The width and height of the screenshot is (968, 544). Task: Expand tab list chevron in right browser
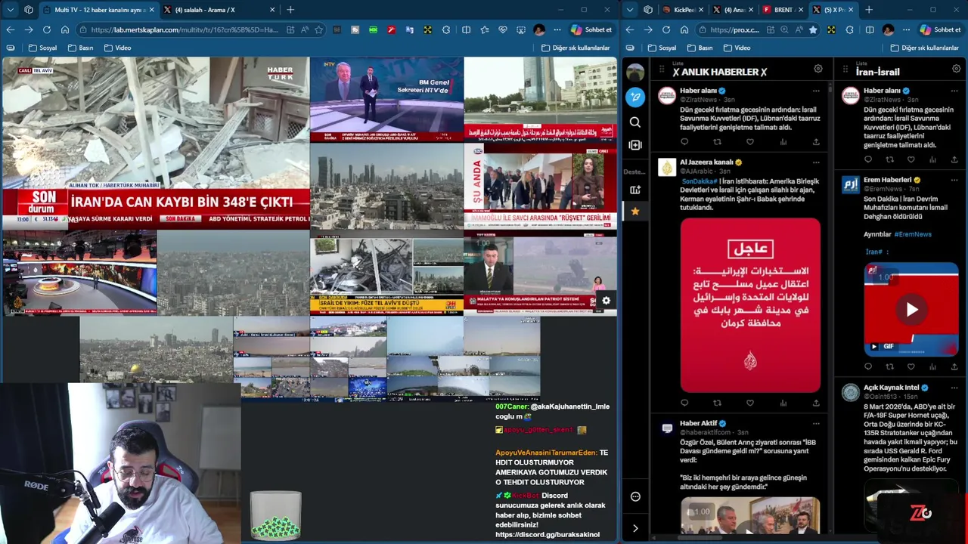(629, 10)
